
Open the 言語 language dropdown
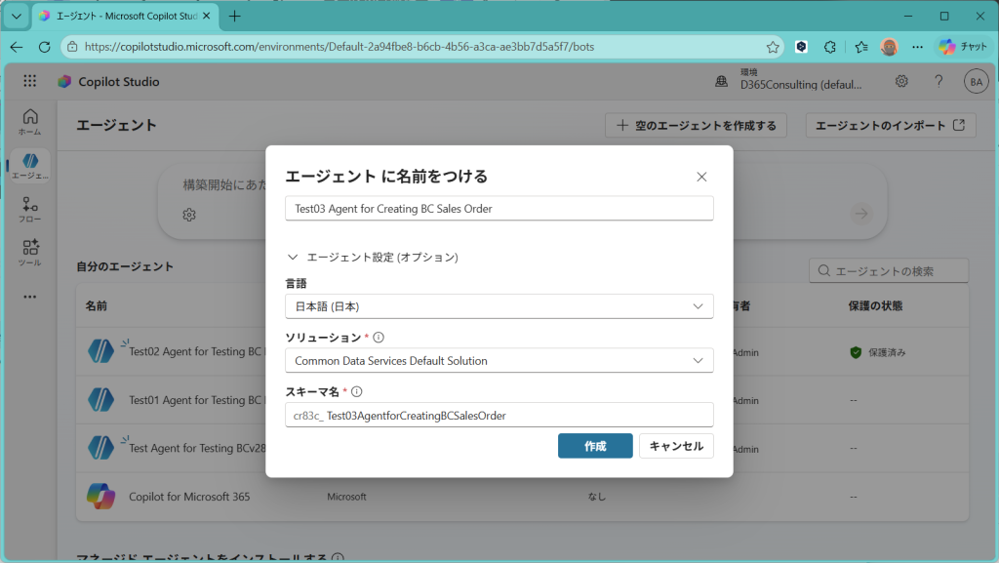499,306
